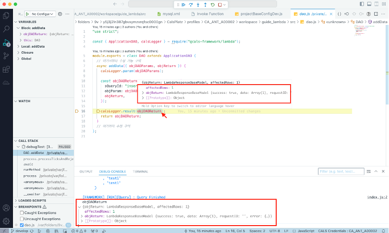The image size is (389, 233).
Task: Toggle bottom panel layout icon
Action: pos(369,4)
